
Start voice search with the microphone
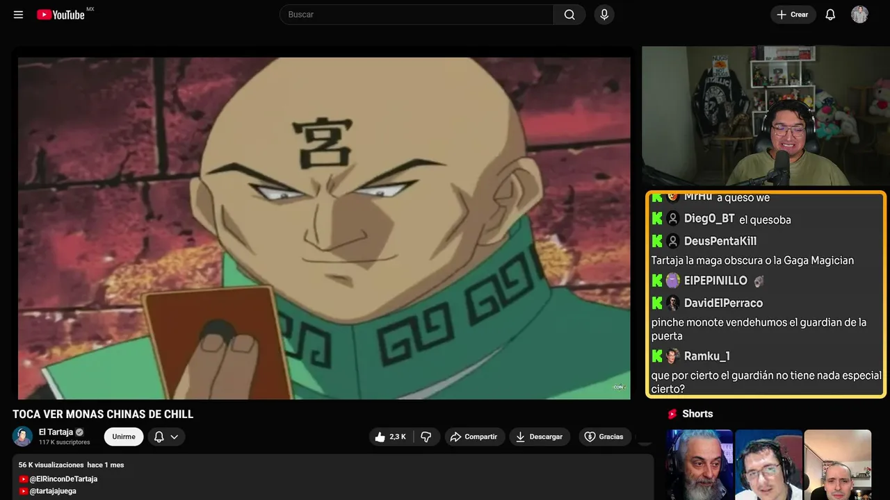[604, 15]
